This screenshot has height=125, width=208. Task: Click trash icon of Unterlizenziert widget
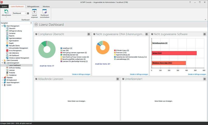pyautogui.click(x=123, y=79)
